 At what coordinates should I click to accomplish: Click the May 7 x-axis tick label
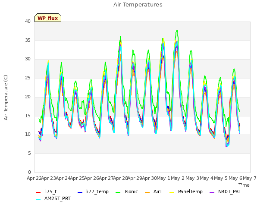(250, 178)
